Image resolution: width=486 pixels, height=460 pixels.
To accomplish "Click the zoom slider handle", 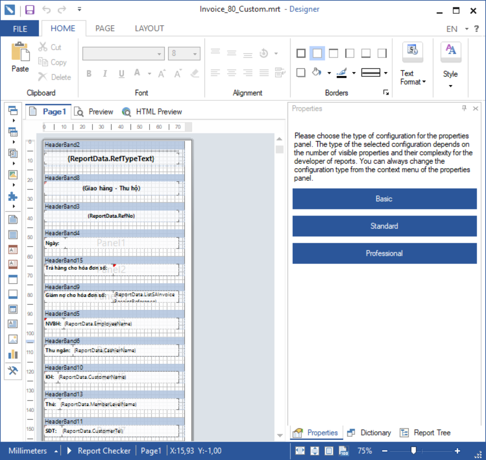I will point(413,451).
